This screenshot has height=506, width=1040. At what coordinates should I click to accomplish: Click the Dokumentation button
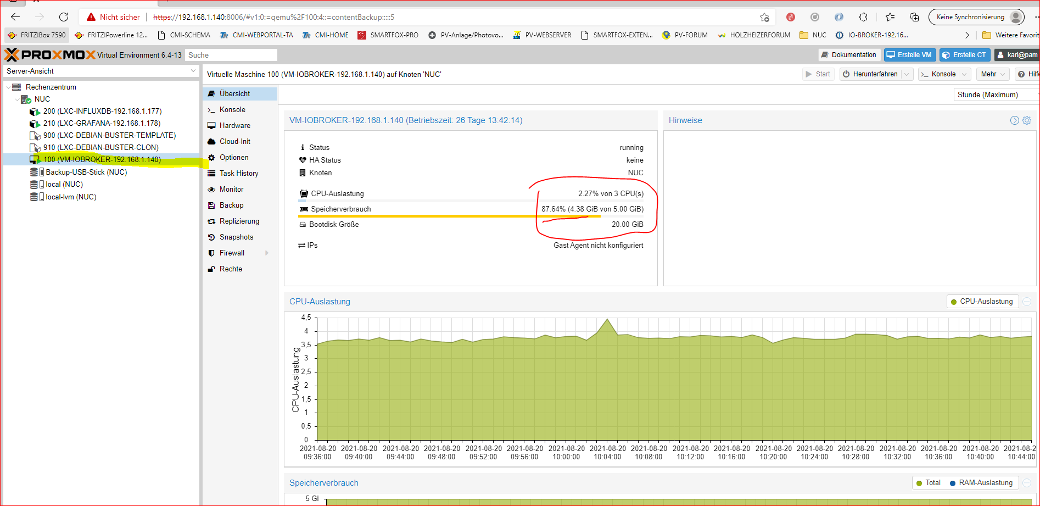(x=849, y=55)
